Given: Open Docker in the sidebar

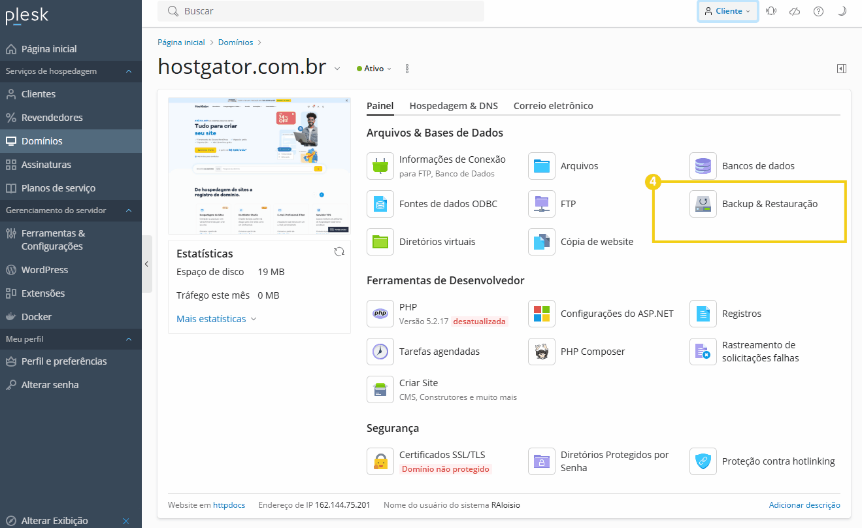Looking at the screenshot, I should [x=71, y=317].
